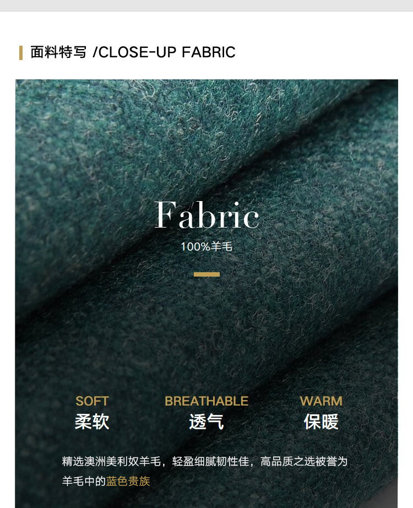Click the 柔软 feature text

pyautogui.click(x=92, y=422)
